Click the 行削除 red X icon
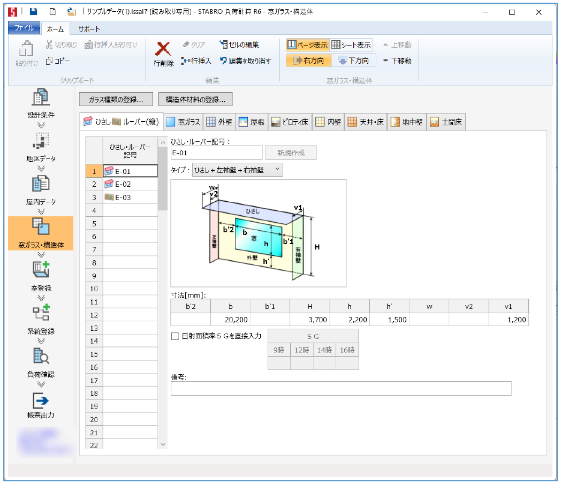The height and width of the screenshot is (484, 561). pos(163,50)
